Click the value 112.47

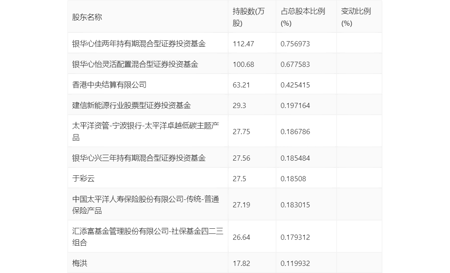243,44
